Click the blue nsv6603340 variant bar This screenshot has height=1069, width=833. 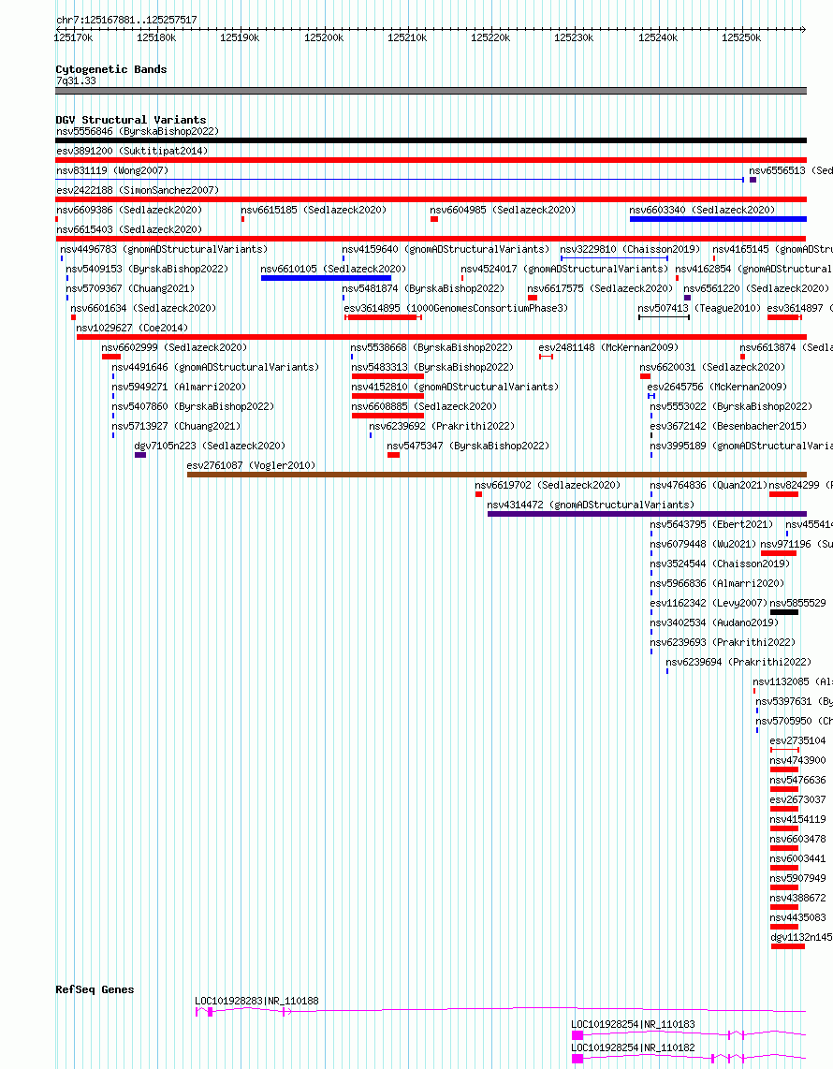(x=718, y=220)
